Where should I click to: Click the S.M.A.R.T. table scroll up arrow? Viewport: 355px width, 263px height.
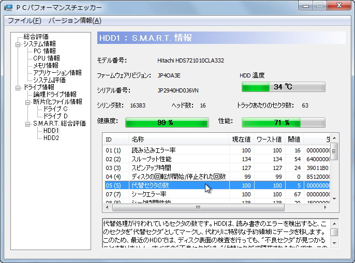point(334,138)
